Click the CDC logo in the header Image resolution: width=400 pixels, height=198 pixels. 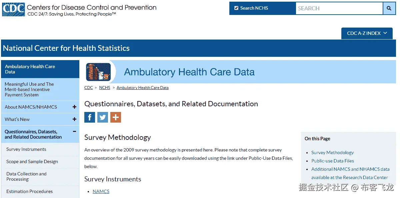click(13, 9)
